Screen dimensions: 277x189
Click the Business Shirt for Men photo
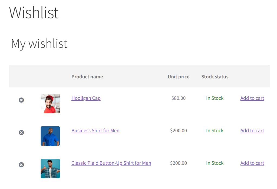click(50, 136)
